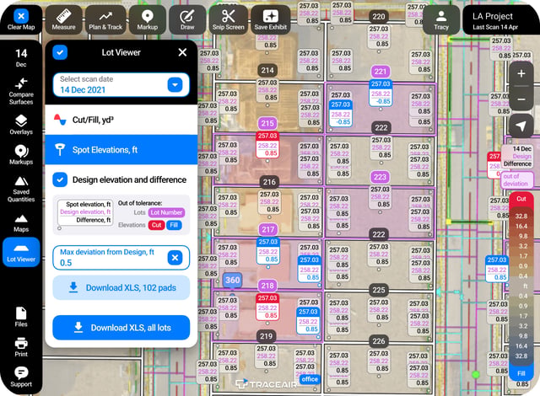540x396 pixels.
Task: Expand the scan date dropdown arrow
Action: (x=175, y=85)
